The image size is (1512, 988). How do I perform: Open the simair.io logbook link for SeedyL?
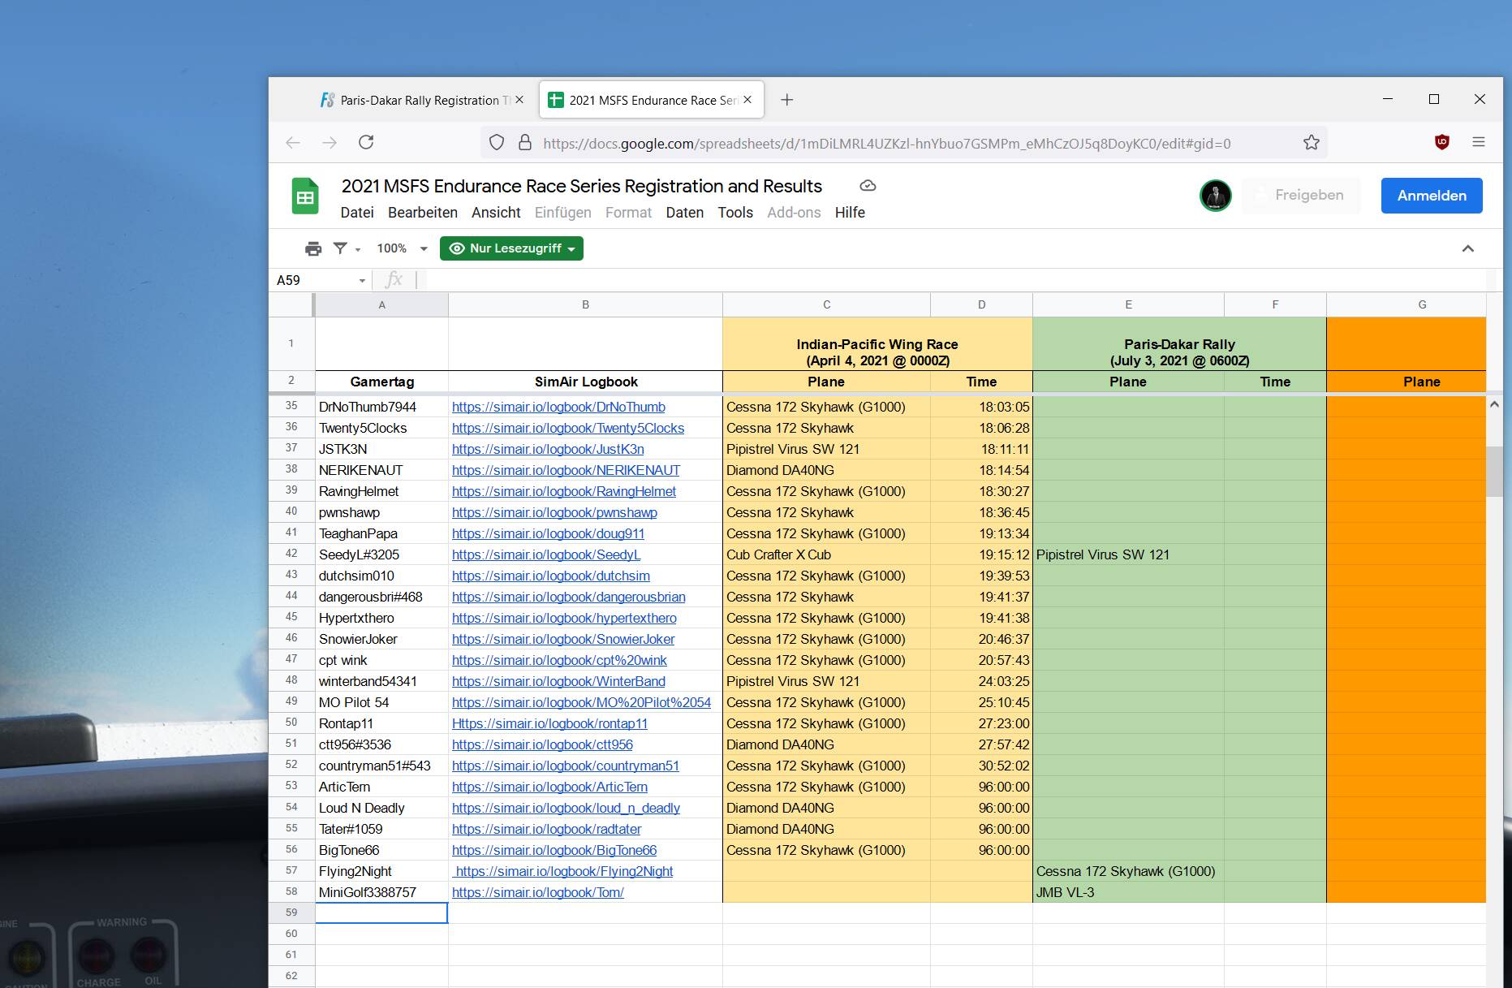tap(545, 554)
